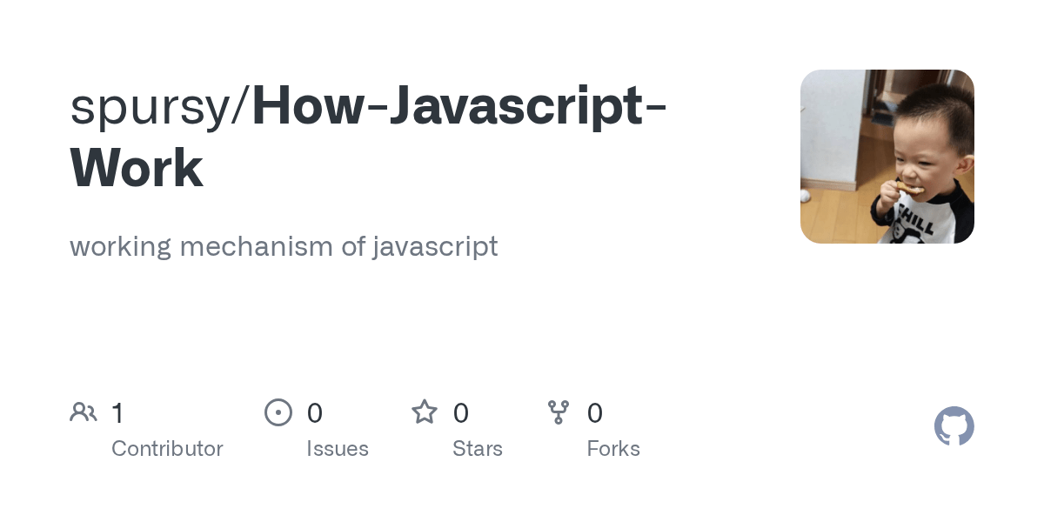Image resolution: width=1044 pixels, height=522 pixels.
Task: Click the star outline icon
Action: pos(425,412)
